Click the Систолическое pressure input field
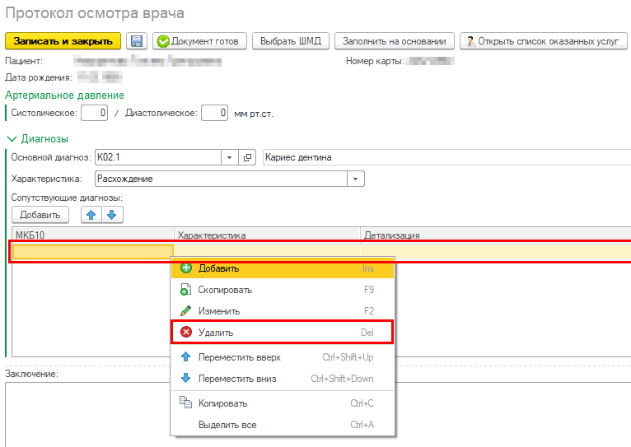 (94, 113)
